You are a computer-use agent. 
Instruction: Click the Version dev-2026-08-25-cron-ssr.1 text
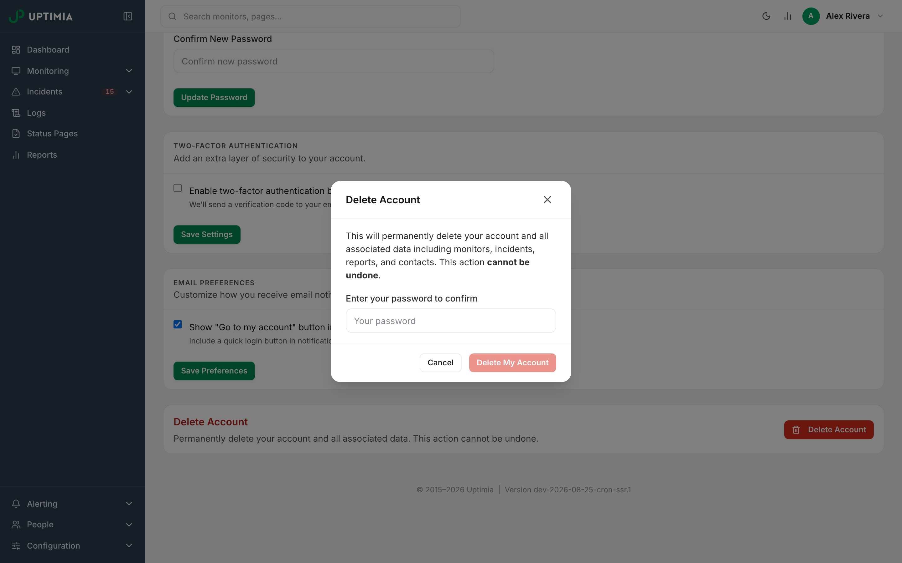[x=568, y=489]
